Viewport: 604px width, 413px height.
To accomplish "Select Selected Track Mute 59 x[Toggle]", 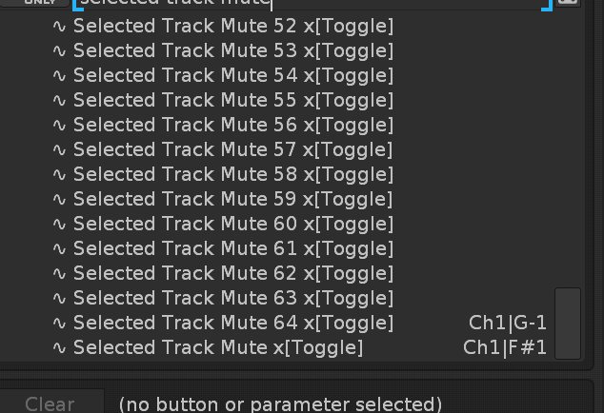I will [x=232, y=199].
